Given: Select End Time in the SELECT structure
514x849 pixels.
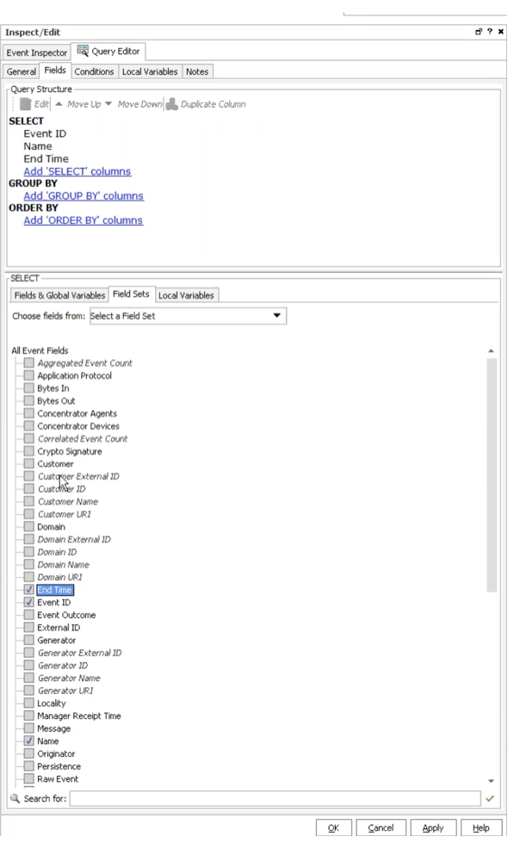Looking at the screenshot, I should (46, 158).
